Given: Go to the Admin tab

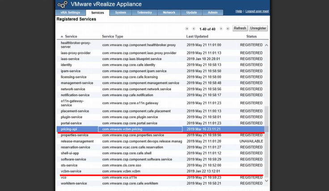Looking at the screenshot, I should click(x=213, y=12).
